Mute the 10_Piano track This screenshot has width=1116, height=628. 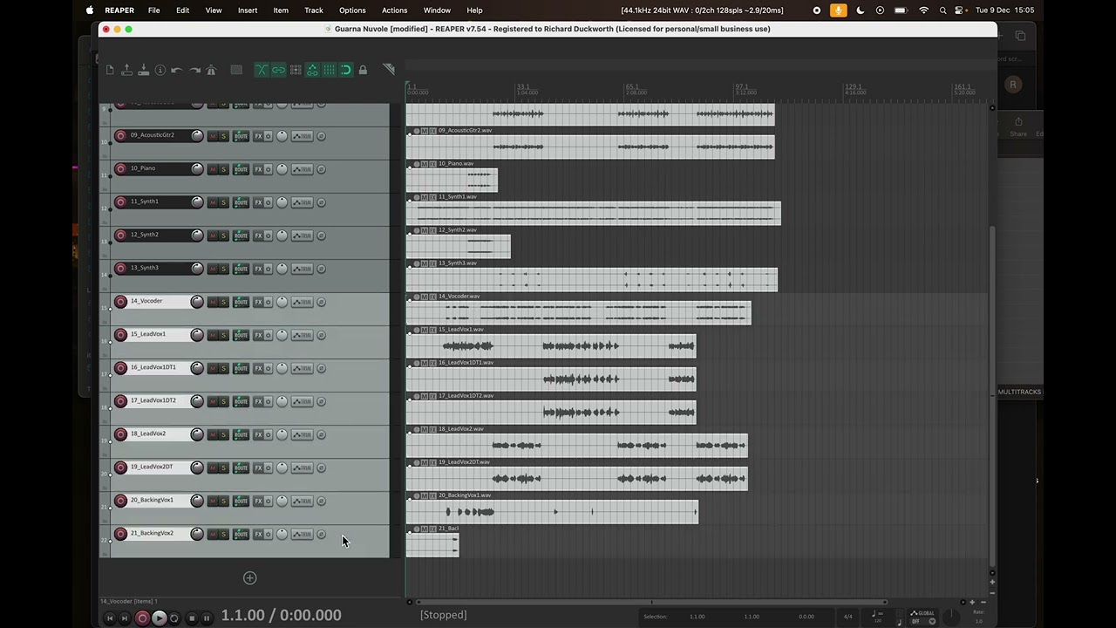[213, 169]
